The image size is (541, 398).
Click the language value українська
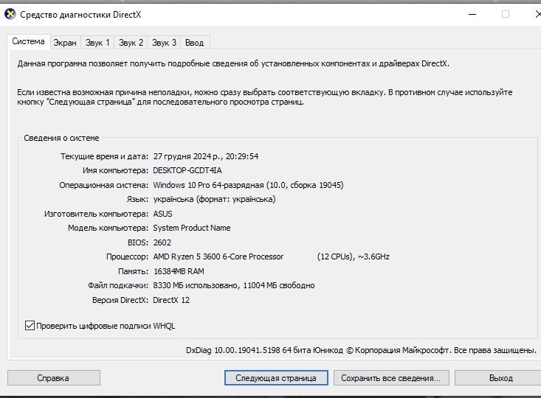[x=214, y=199]
